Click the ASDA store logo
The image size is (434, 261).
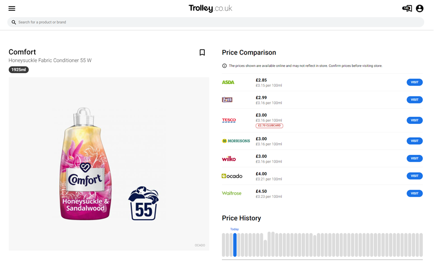(x=228, y=82)
